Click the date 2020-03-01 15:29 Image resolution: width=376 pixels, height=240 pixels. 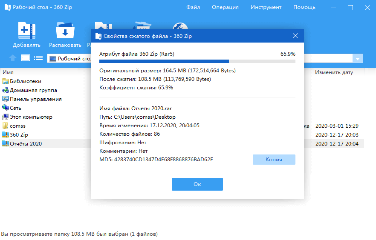point(337,126)
